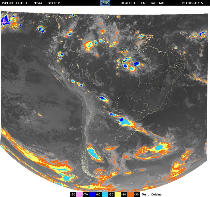Select the pink -80 legend swatch
This screenshot has width=210, height=197.
coord(79,194)
